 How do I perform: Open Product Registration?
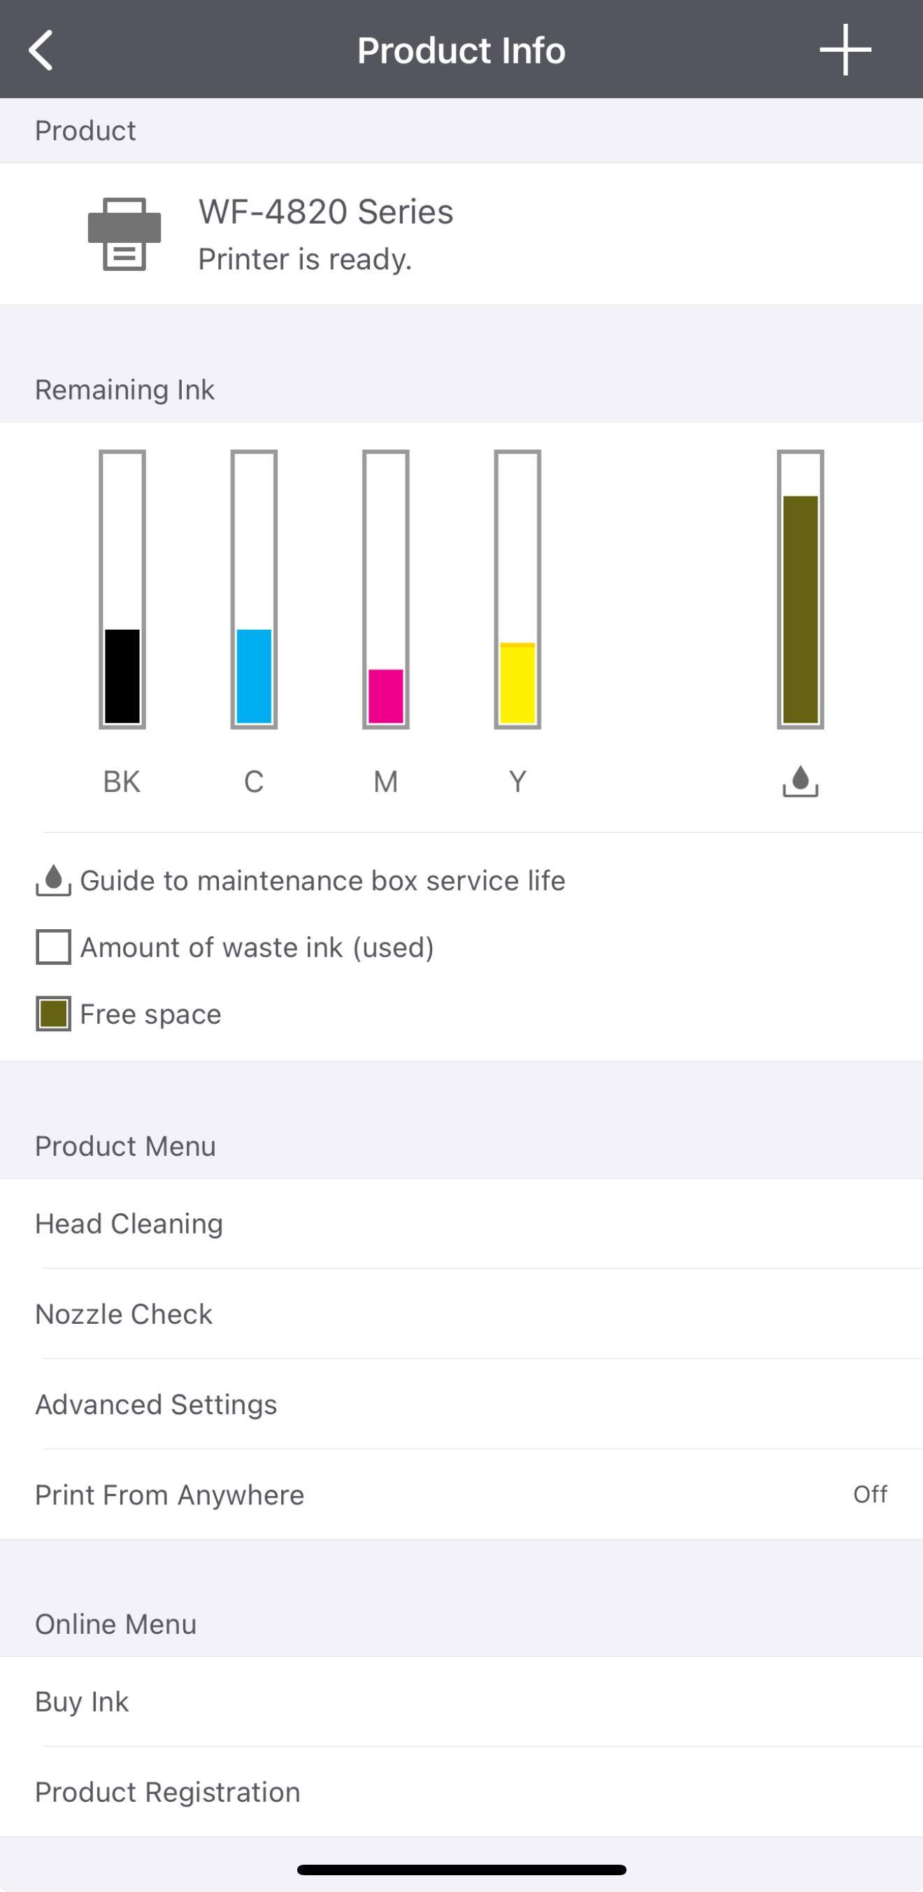click(x=168, y=1792)
